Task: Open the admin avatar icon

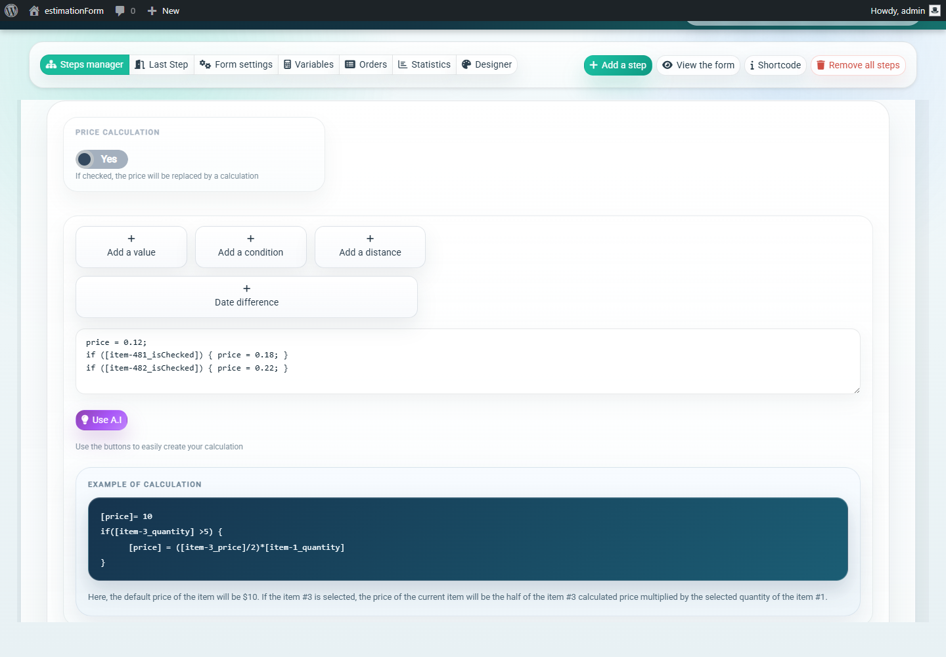Action: [935, 11]
